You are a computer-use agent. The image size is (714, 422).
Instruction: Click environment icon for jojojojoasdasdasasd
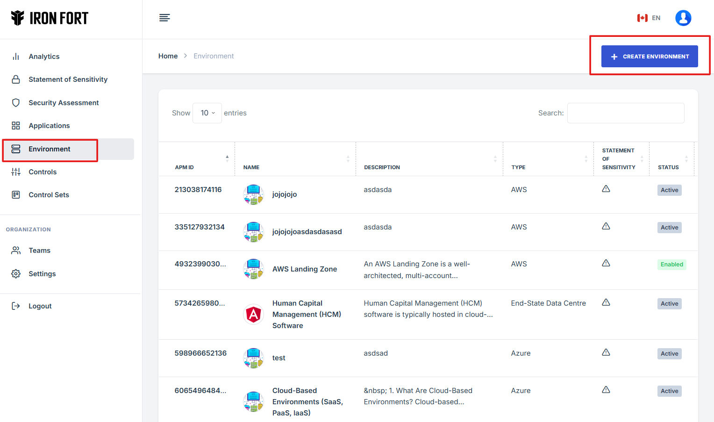(253, 232)
